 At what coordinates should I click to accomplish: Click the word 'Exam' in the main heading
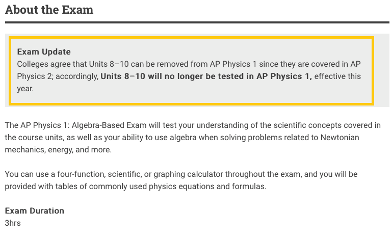point(77,10)
